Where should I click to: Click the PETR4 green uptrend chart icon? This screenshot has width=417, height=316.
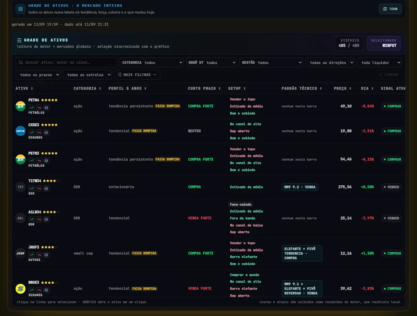pos(32,108)
